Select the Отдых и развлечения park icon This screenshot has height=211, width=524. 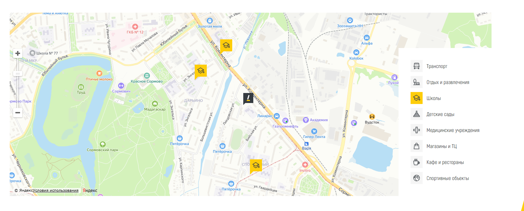coord(417,82)
